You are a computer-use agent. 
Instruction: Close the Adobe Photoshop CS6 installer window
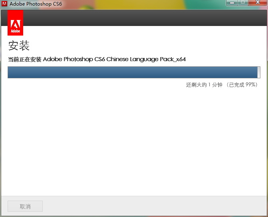[x=258, y=3]
